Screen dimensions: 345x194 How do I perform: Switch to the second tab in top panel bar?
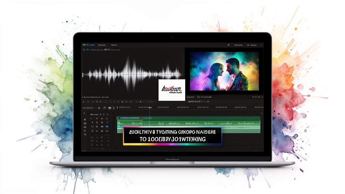(101, 44)
